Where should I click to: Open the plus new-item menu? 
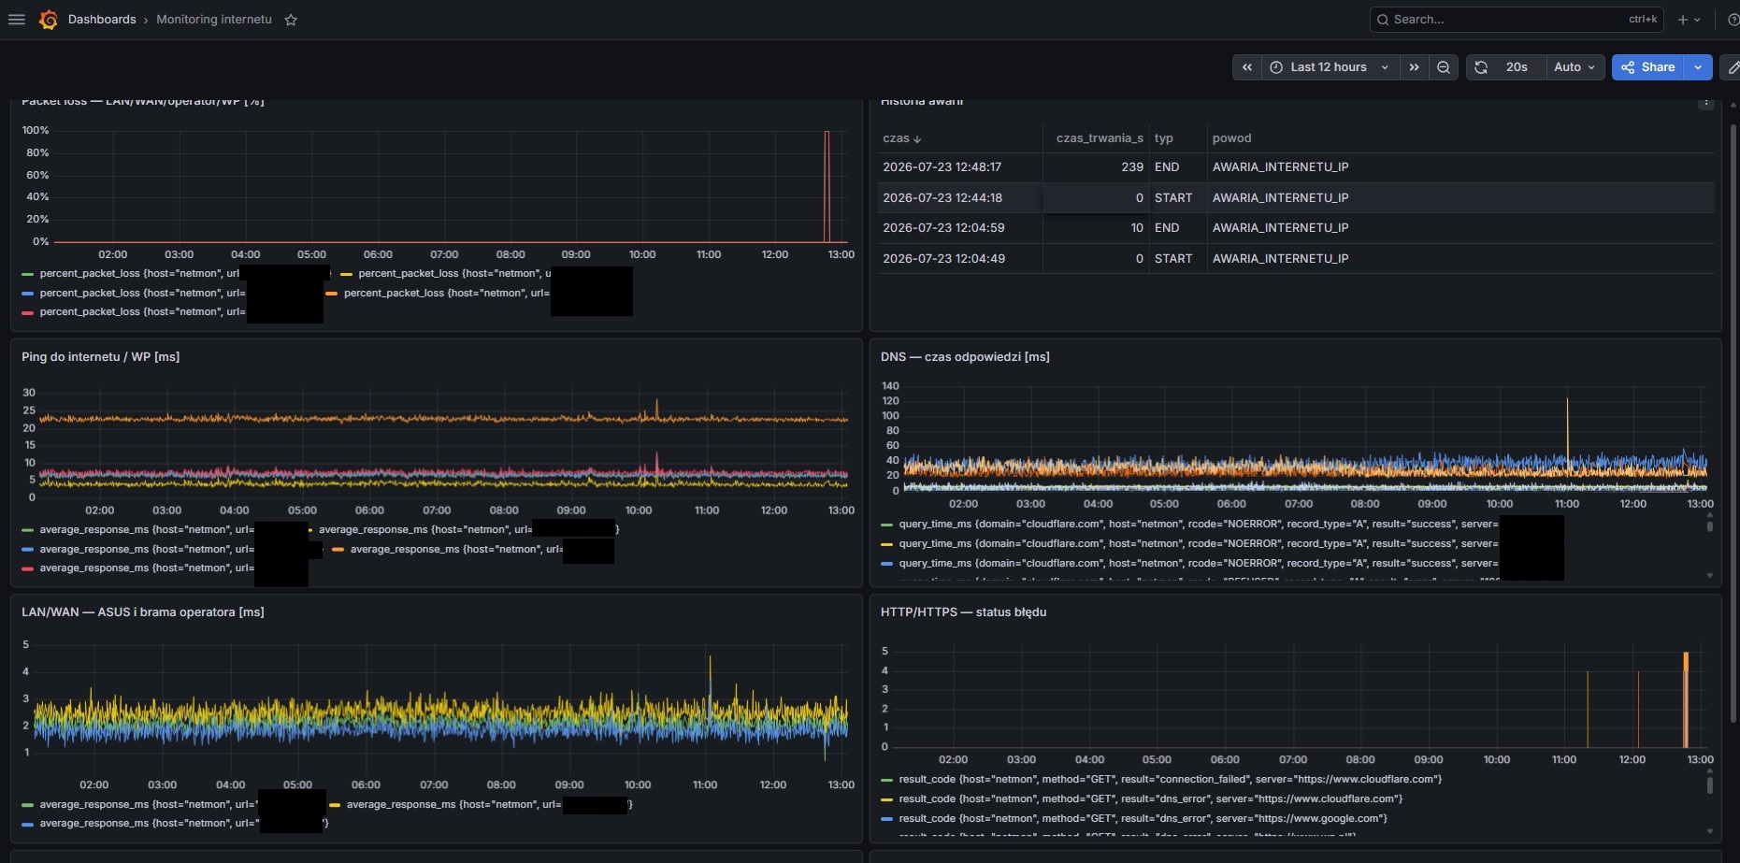pos(1689,20)
